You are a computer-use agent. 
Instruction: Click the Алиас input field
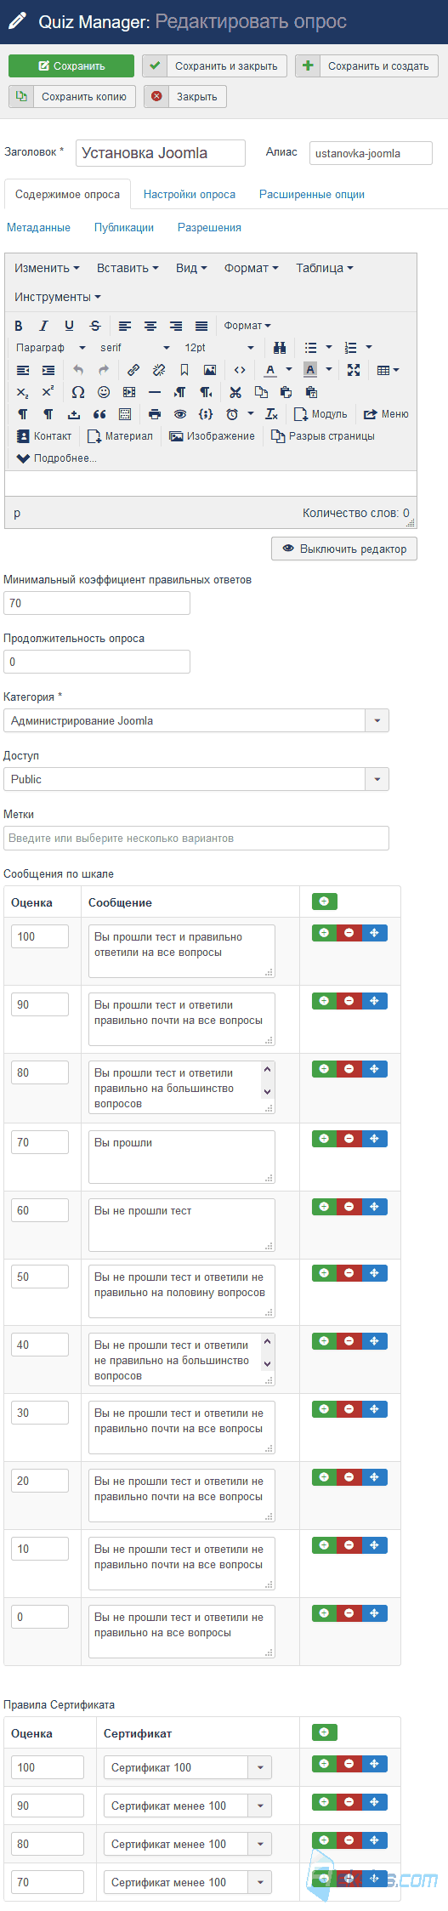point(371,153)
